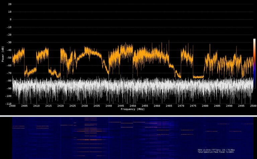Click the Frequency [MHz] axis title

[133, 109]
